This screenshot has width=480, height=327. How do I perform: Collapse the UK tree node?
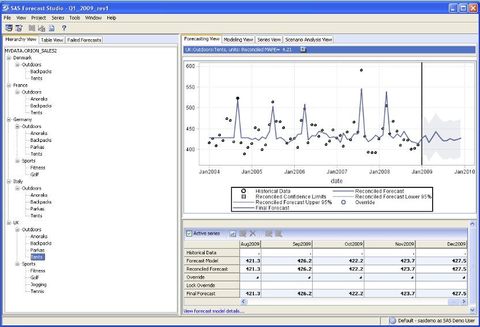tap(9, 223)
